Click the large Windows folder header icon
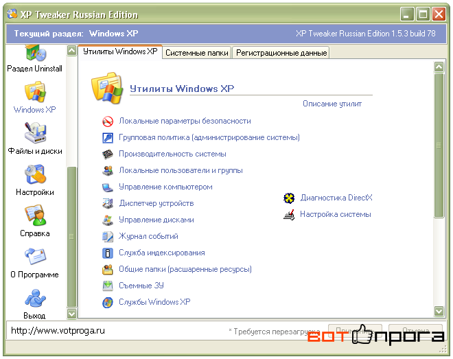The height and width of the screenshot is (359, 453). coord(106,88)
